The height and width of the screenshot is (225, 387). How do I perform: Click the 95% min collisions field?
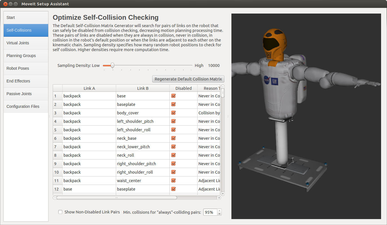click(x=210, y=212)
